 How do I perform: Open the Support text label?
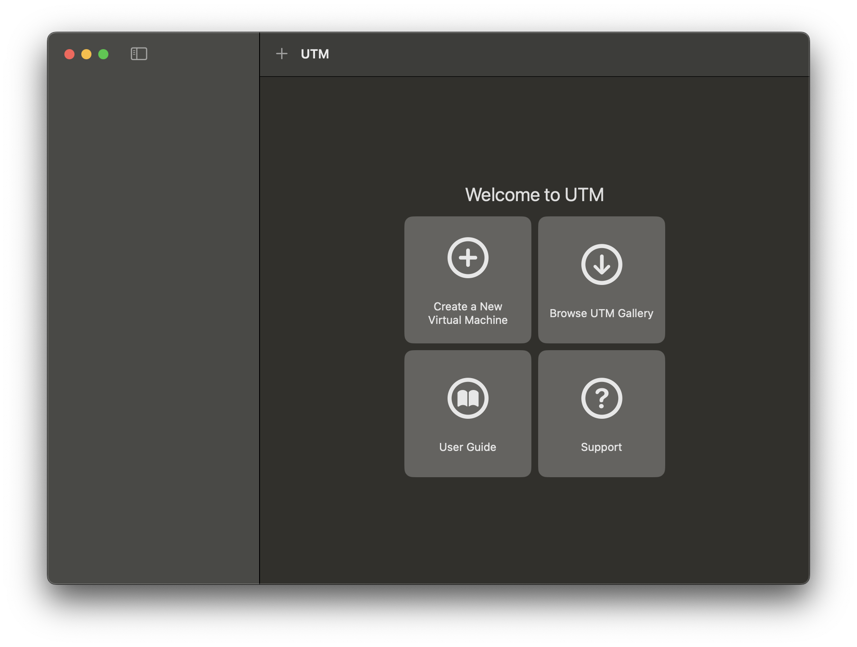[x=601, y=447]
